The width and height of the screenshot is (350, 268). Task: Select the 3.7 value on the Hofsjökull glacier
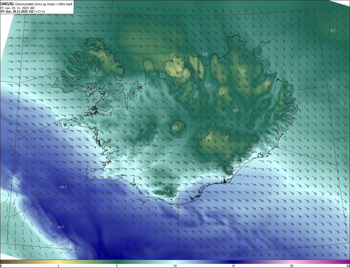175,127
